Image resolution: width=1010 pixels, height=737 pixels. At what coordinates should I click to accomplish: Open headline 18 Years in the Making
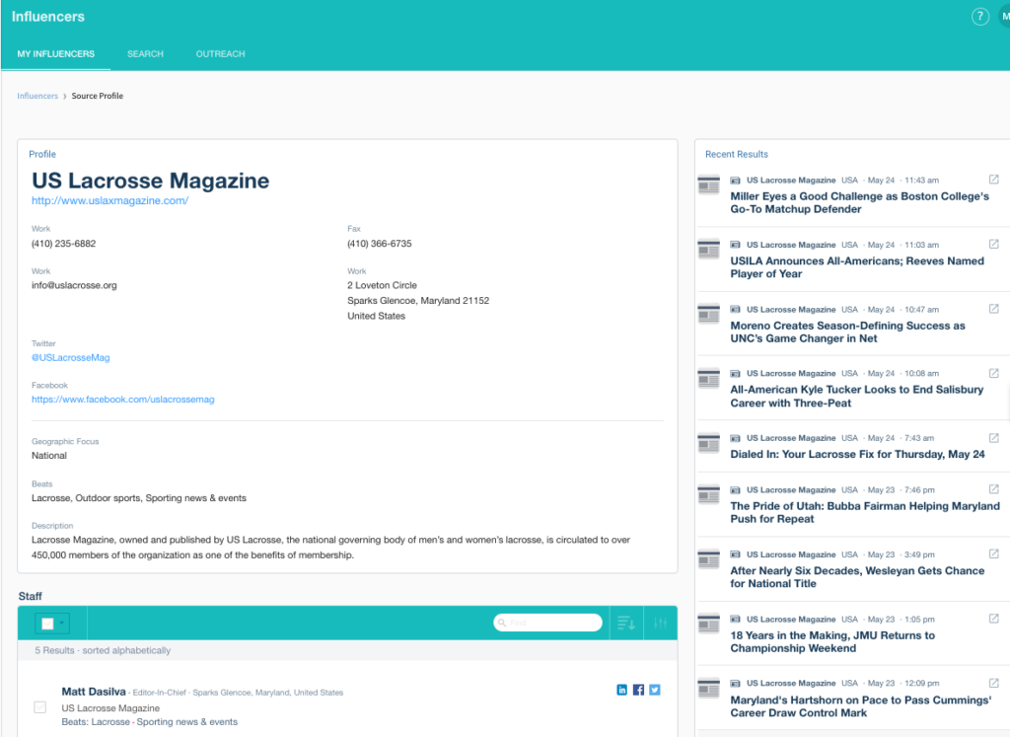pos(832,641)
